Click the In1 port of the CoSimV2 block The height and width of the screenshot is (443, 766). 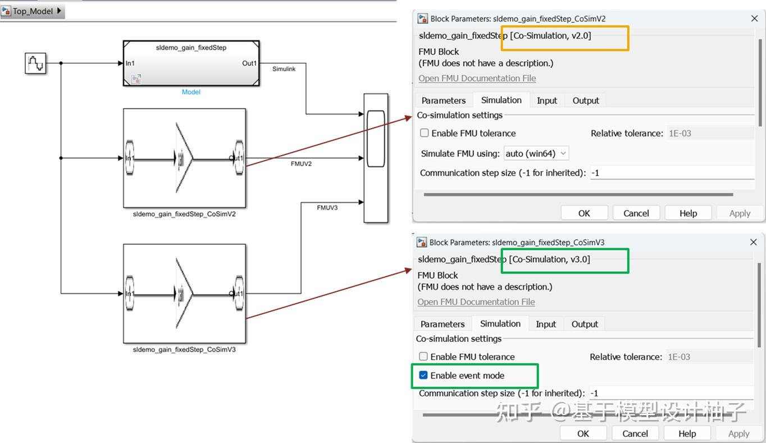129,158
